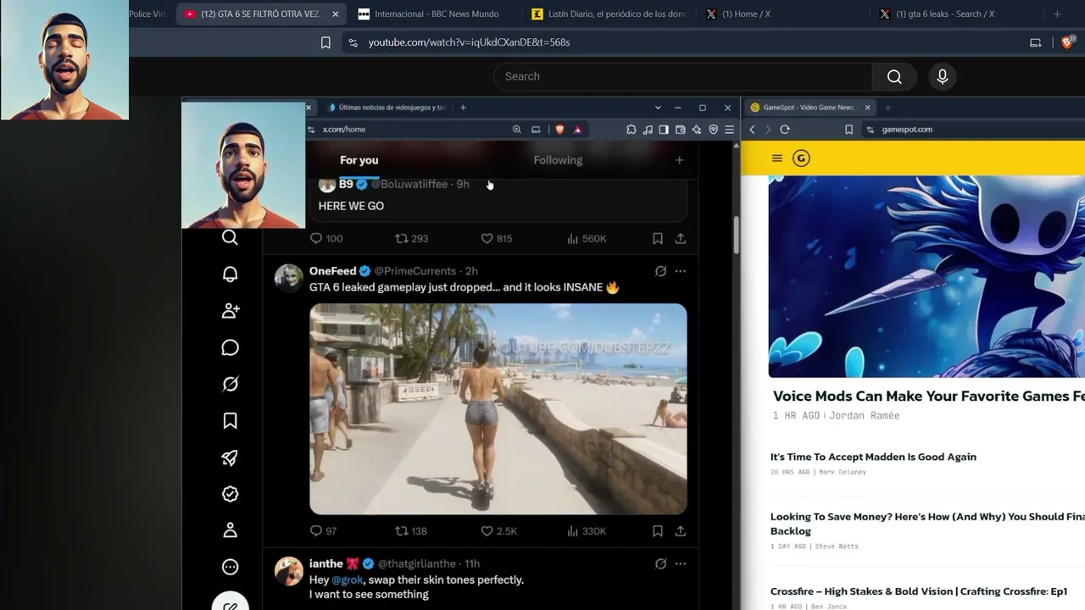Viewport: 1085px width, 610px height.
Task: Like the OneFeed GTA 6 post
Action: click(498, 531)
